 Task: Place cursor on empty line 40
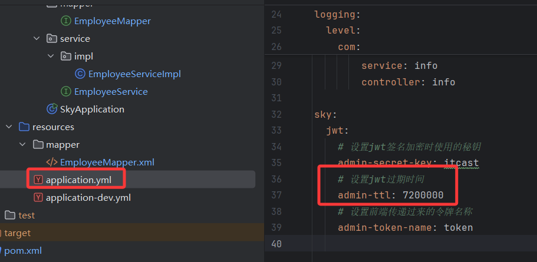click(424, 244)
